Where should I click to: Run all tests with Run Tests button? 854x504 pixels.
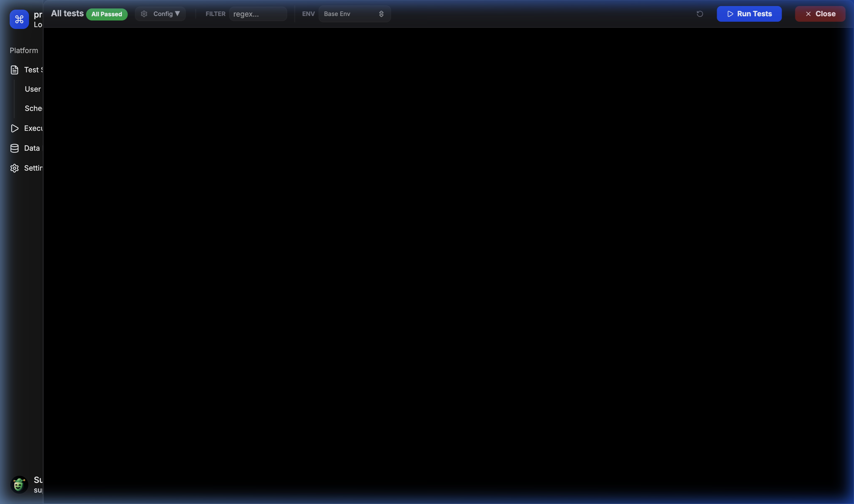pos(749,14)
